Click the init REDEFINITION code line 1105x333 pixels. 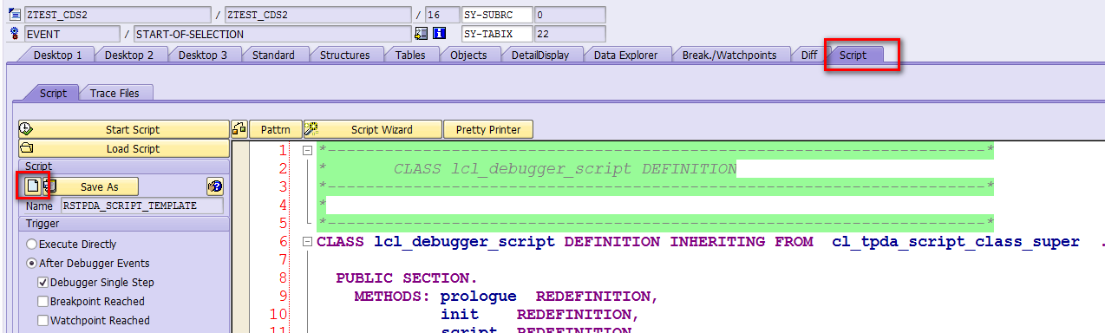click(x=539, y=315)
